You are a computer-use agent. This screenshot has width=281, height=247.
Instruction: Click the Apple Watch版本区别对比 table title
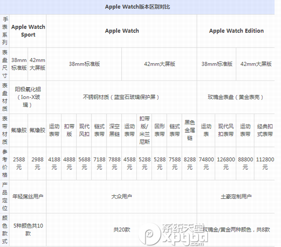140,7
